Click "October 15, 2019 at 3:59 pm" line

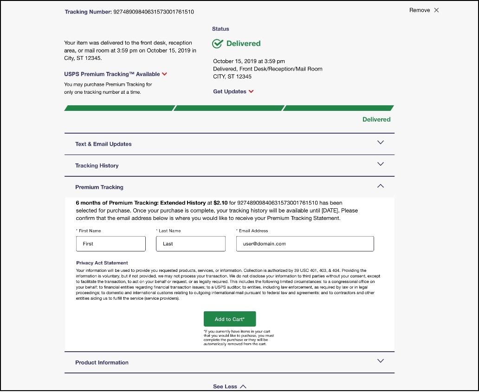(x=249, y=61)
